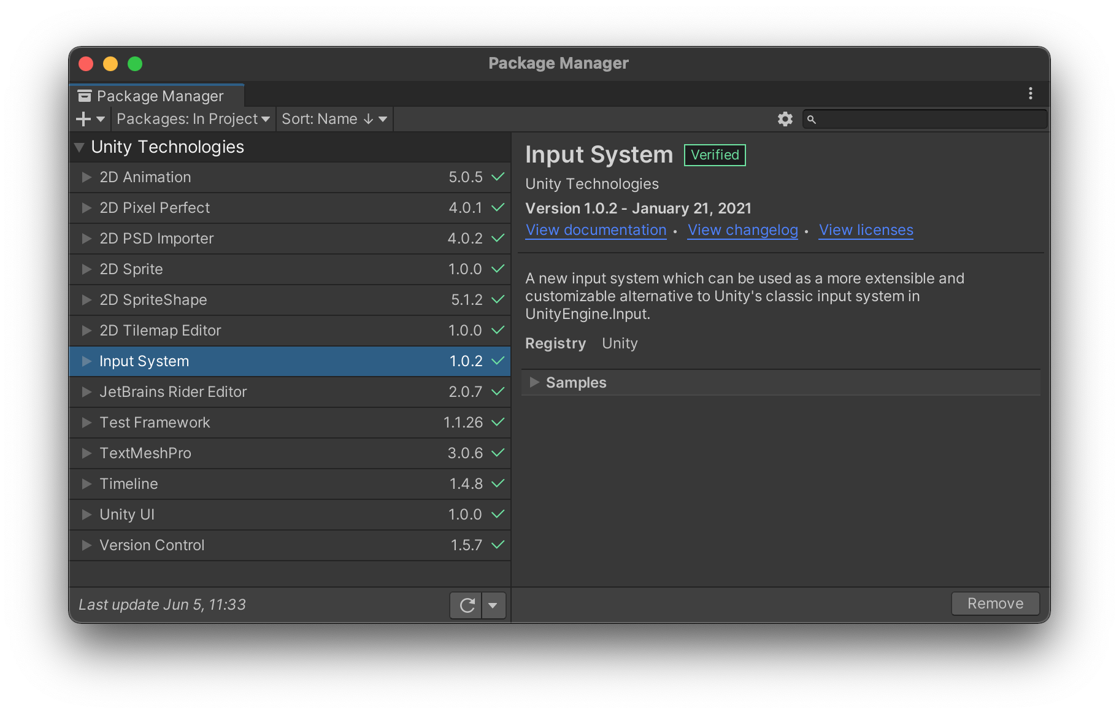
Task: Open View changelog link
Action: click(x=742, y=230)
